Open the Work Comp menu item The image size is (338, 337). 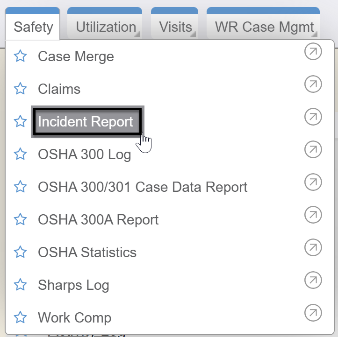pos(75,318)
